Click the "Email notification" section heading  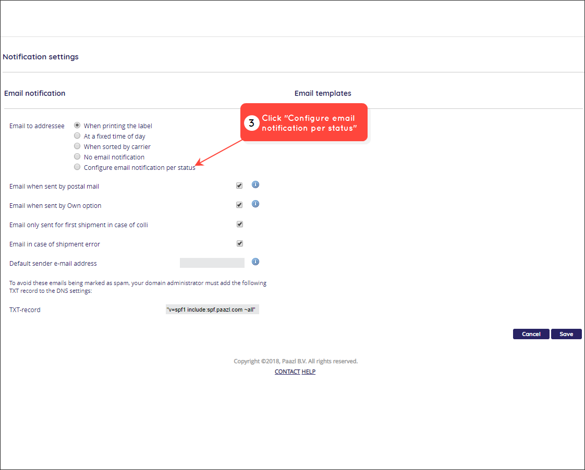[35, 93]
